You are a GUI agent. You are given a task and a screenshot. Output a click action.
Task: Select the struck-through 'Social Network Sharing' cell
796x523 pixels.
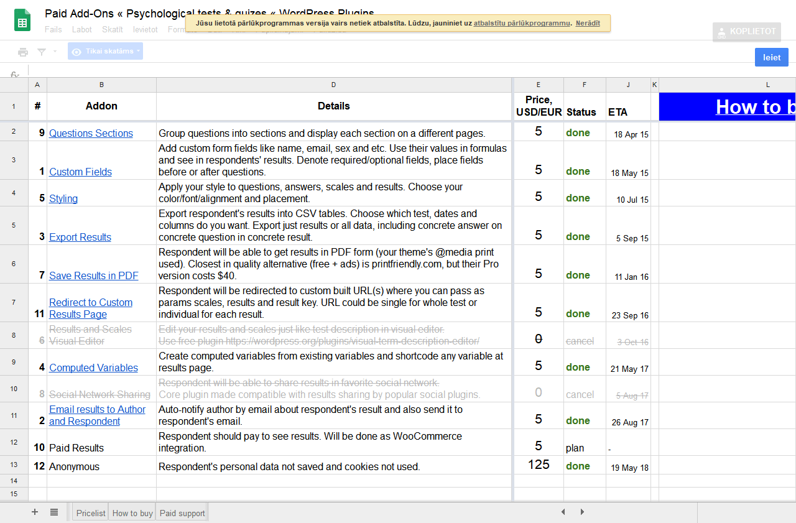point(101,389)
